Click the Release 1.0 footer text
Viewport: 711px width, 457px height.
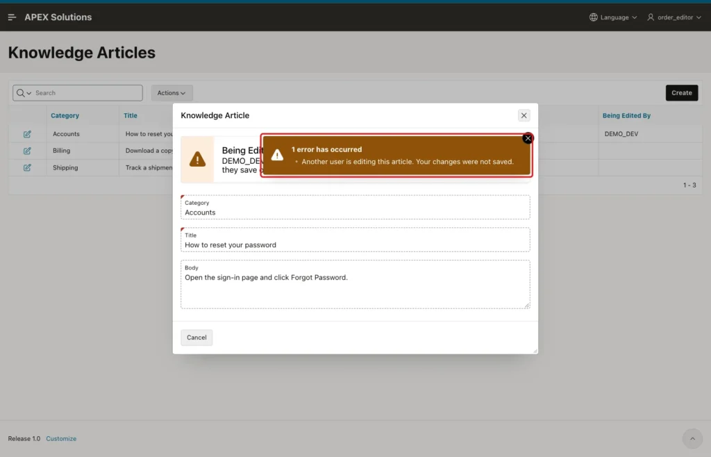pyautogui.click(x=24, y=439)
